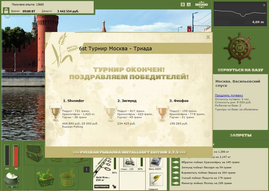Viewport: 269px width, 191px height.
Task: Open the МЕНЮ menu
Action: tap(201, 4)
